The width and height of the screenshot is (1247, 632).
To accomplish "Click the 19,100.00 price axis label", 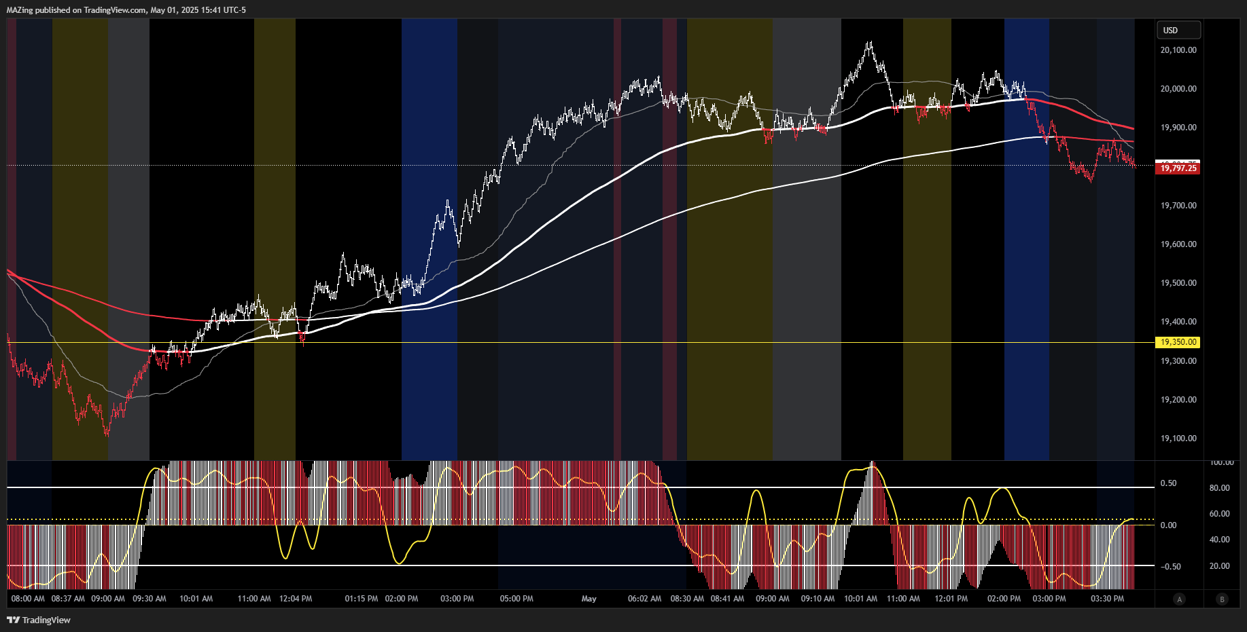I will point(1178,438).
